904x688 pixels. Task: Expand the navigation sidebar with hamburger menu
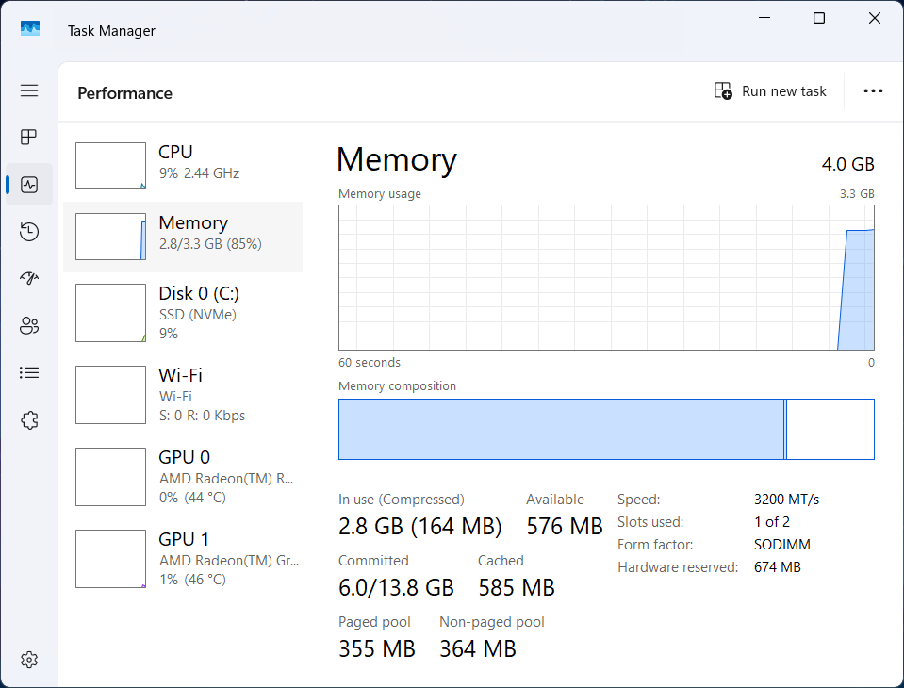pos(28,90)
